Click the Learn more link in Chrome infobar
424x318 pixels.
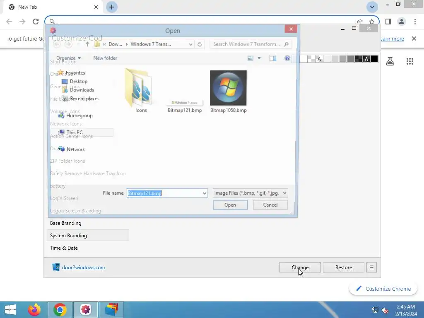point(392,39)
